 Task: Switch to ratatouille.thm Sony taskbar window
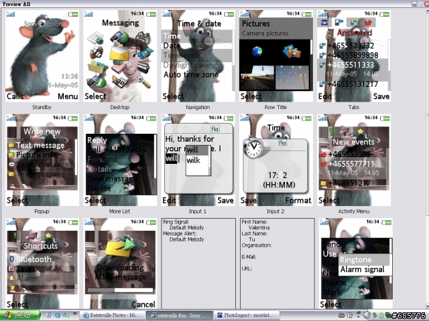179,315
